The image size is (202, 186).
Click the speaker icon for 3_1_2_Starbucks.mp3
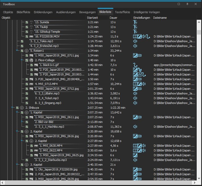[135, 160]
